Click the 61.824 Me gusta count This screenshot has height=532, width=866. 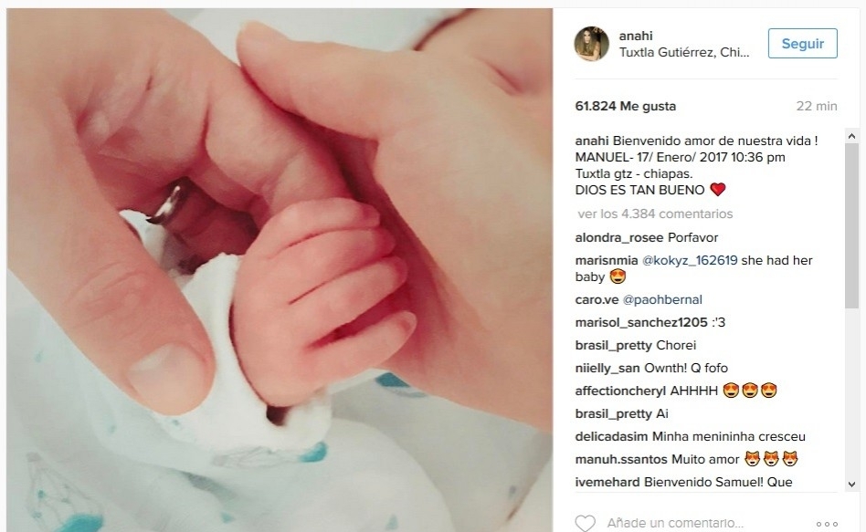coord(625,106)
